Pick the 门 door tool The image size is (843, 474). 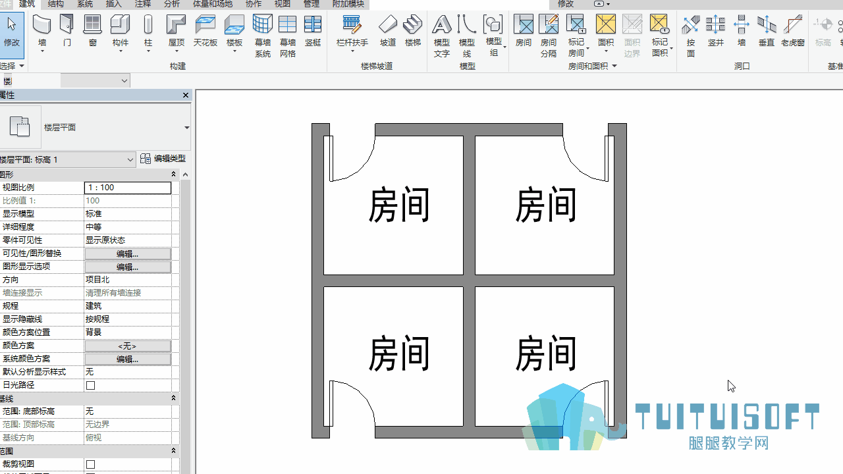67,32
